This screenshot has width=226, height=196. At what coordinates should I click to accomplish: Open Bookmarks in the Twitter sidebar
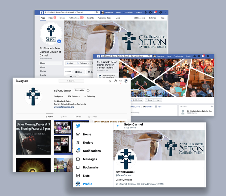pyautogui.click(x=87, y=167)
